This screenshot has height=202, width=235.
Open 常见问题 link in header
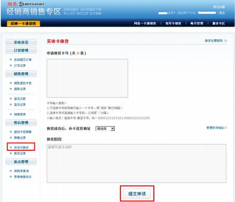click(219, 7)
